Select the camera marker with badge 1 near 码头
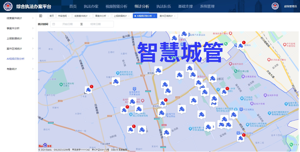The width and height of the screenshot is (300, 152). coord(240,46)
